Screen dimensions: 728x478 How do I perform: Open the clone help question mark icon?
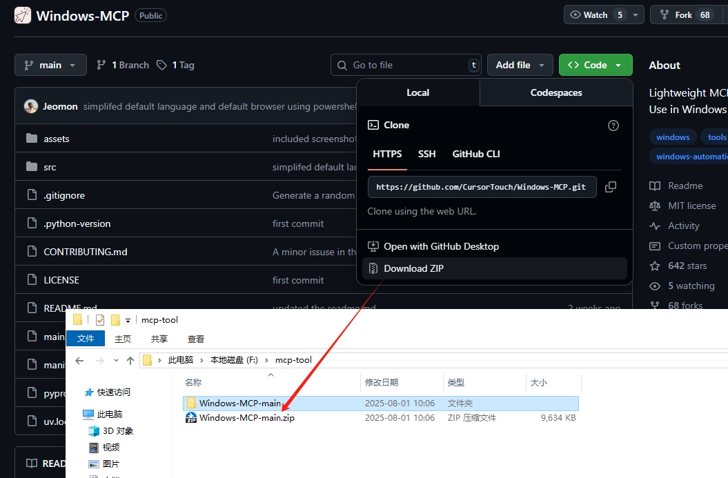click(613, 126)
